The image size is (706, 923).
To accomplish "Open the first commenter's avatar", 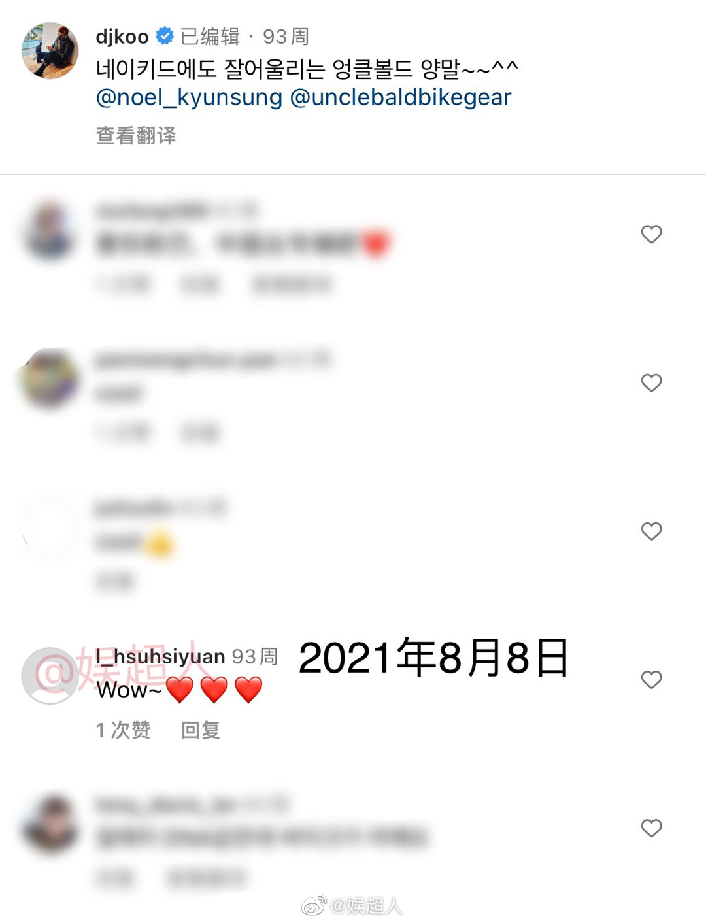I will pyautogui.click(x=50, y=231).
